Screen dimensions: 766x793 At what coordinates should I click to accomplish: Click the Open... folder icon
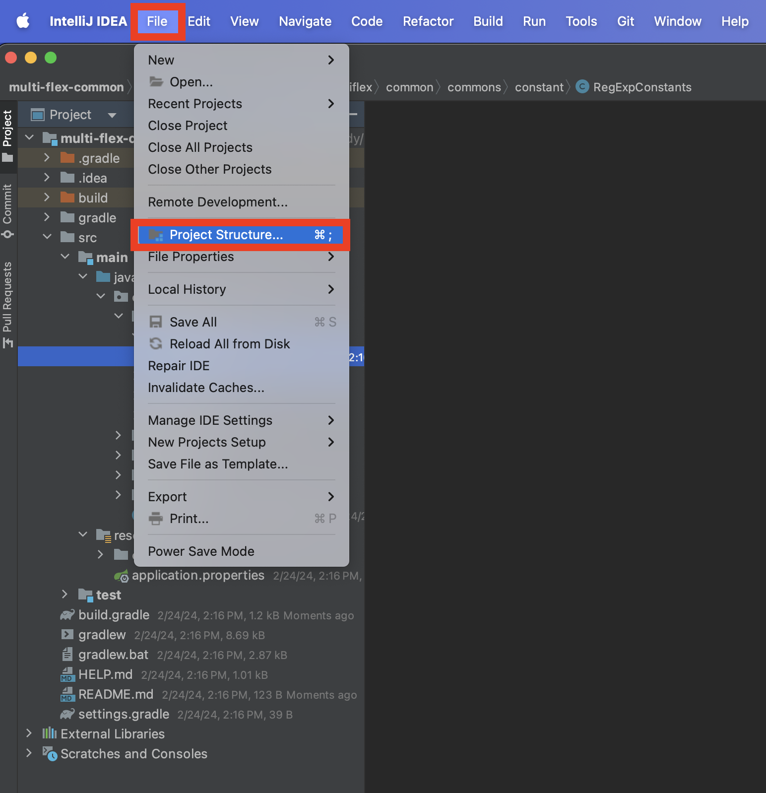(156, 81)
